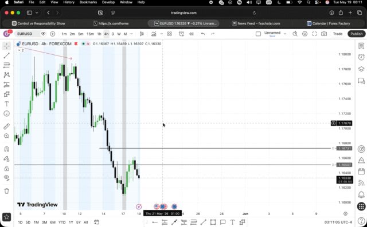Create an alert from top toolbar
Image resolution: width=367 pixels, height=227 pixels.
click(181, 34)
